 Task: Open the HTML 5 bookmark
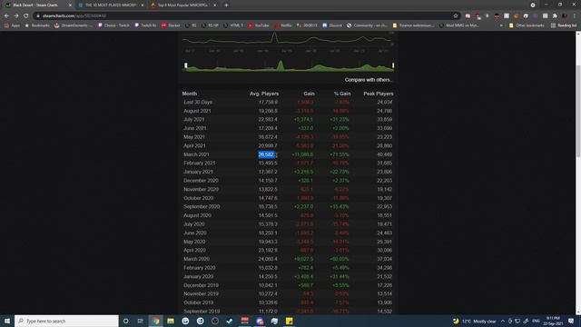point(233,25)
